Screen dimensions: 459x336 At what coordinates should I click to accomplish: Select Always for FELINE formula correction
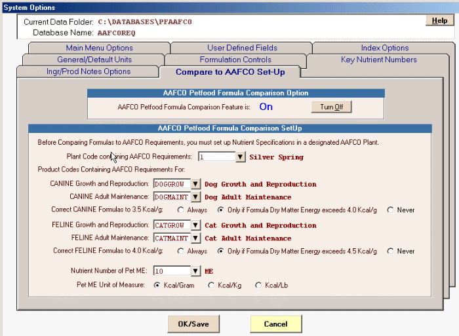[180, 252]
